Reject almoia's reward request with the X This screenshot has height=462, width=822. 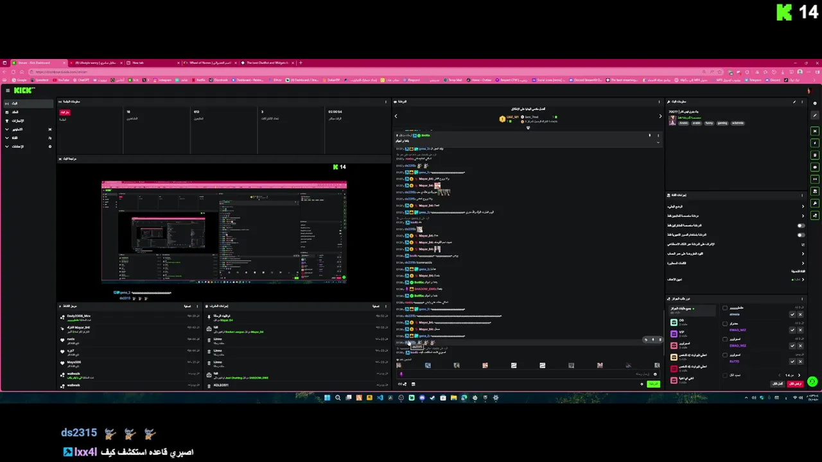pos(800,314)
